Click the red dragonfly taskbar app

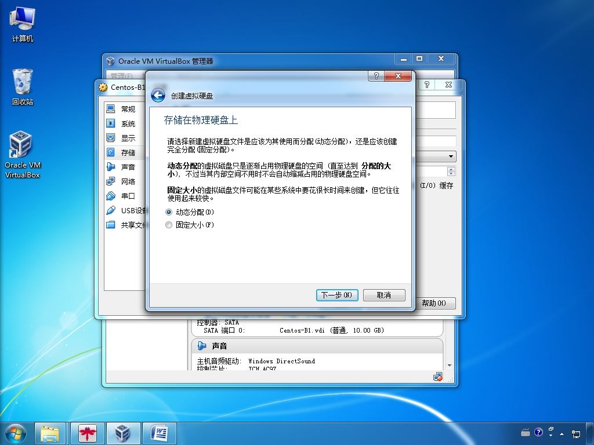(87, 434)
